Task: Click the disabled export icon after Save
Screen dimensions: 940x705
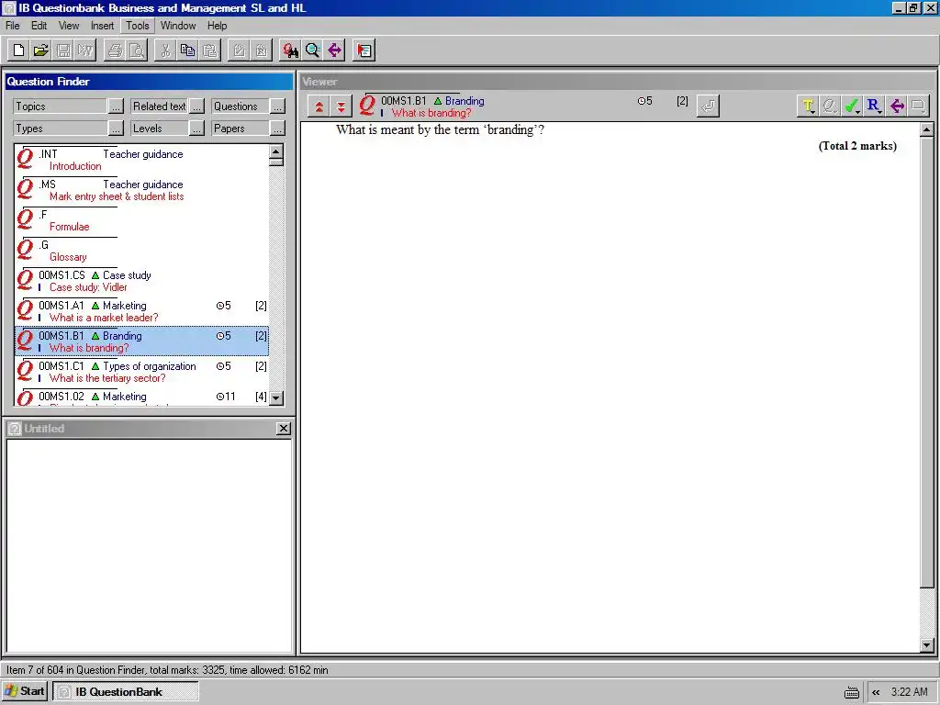Action: click(85, 50)
